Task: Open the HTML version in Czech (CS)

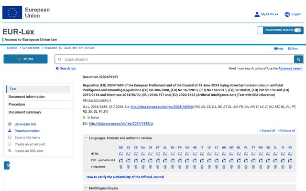Action: [136, 154]
